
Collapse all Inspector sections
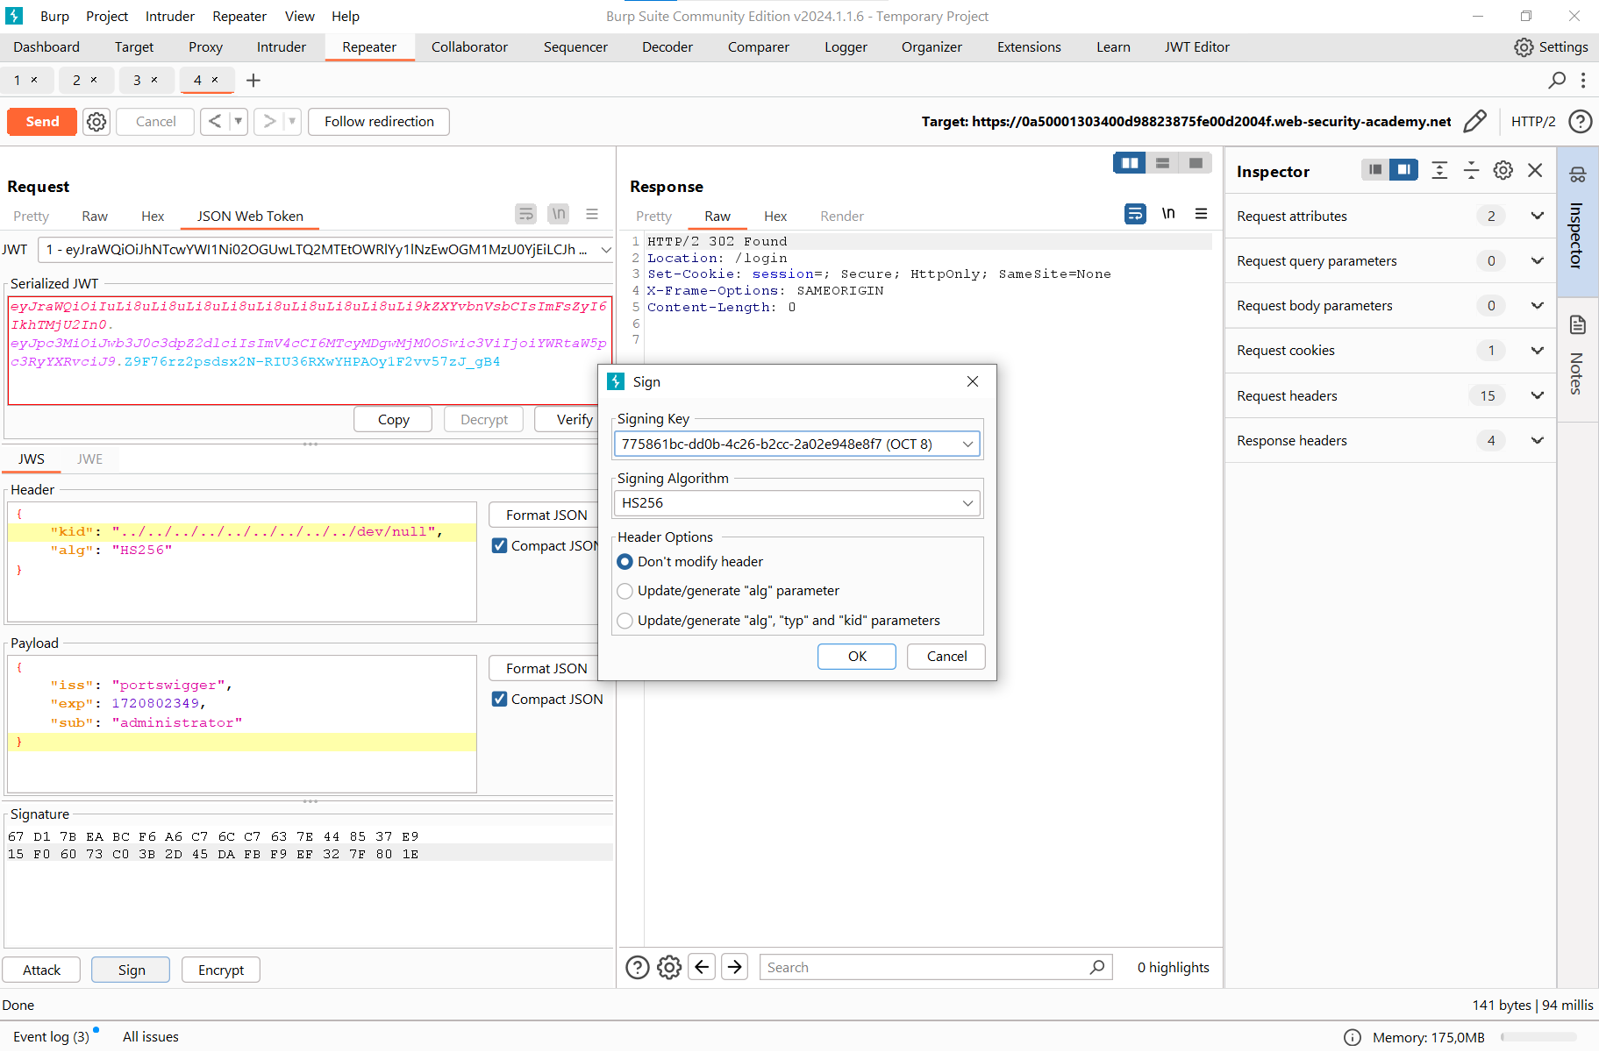pos(1472,170)
